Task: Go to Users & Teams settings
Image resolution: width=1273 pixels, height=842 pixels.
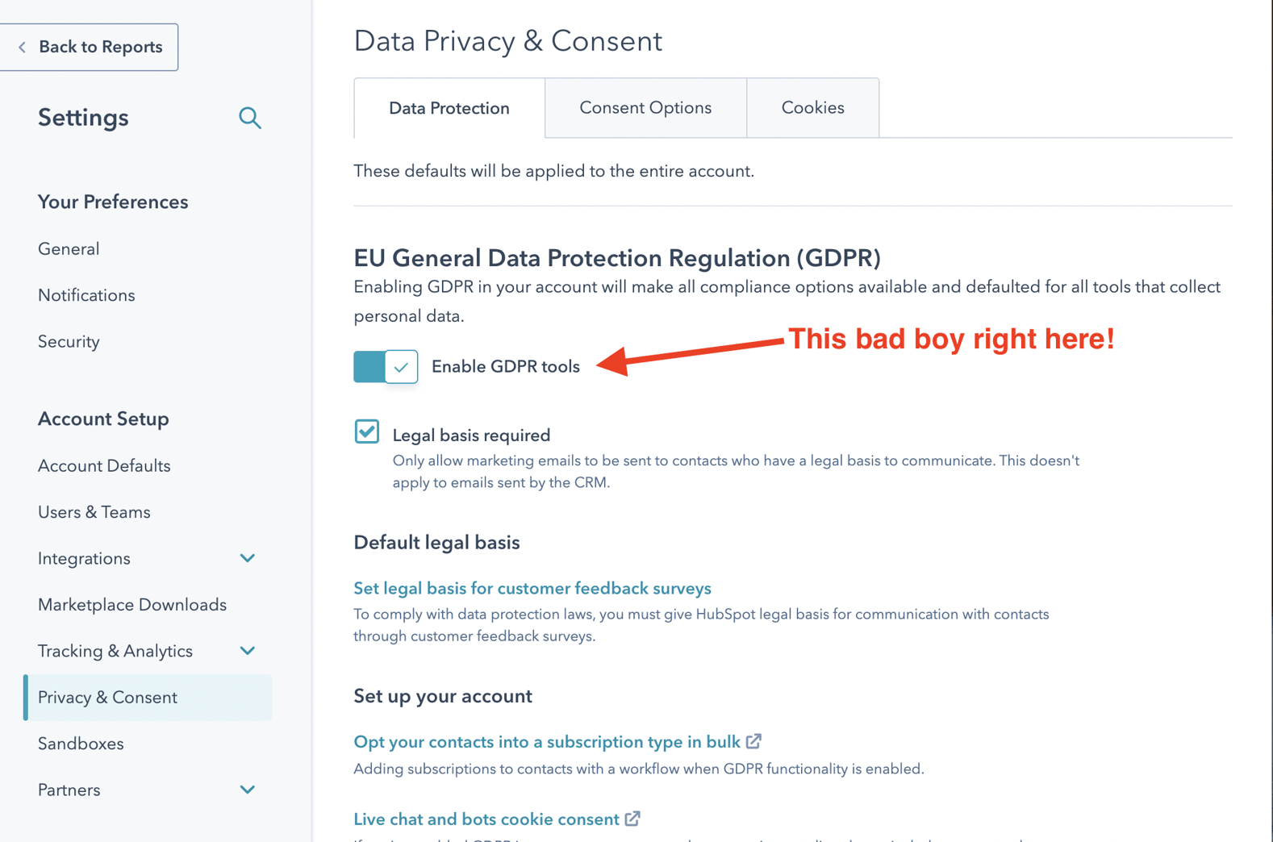Action: tap(94, 511)
